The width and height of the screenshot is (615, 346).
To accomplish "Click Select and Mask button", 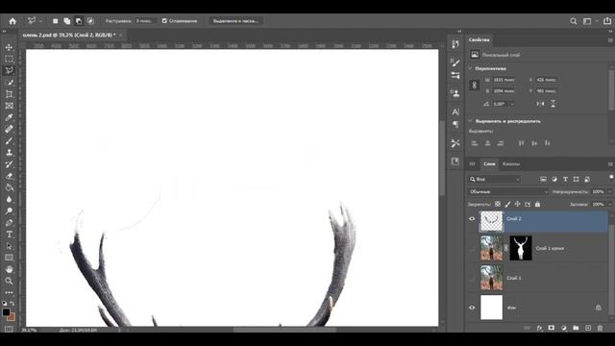I will [235, 21].
